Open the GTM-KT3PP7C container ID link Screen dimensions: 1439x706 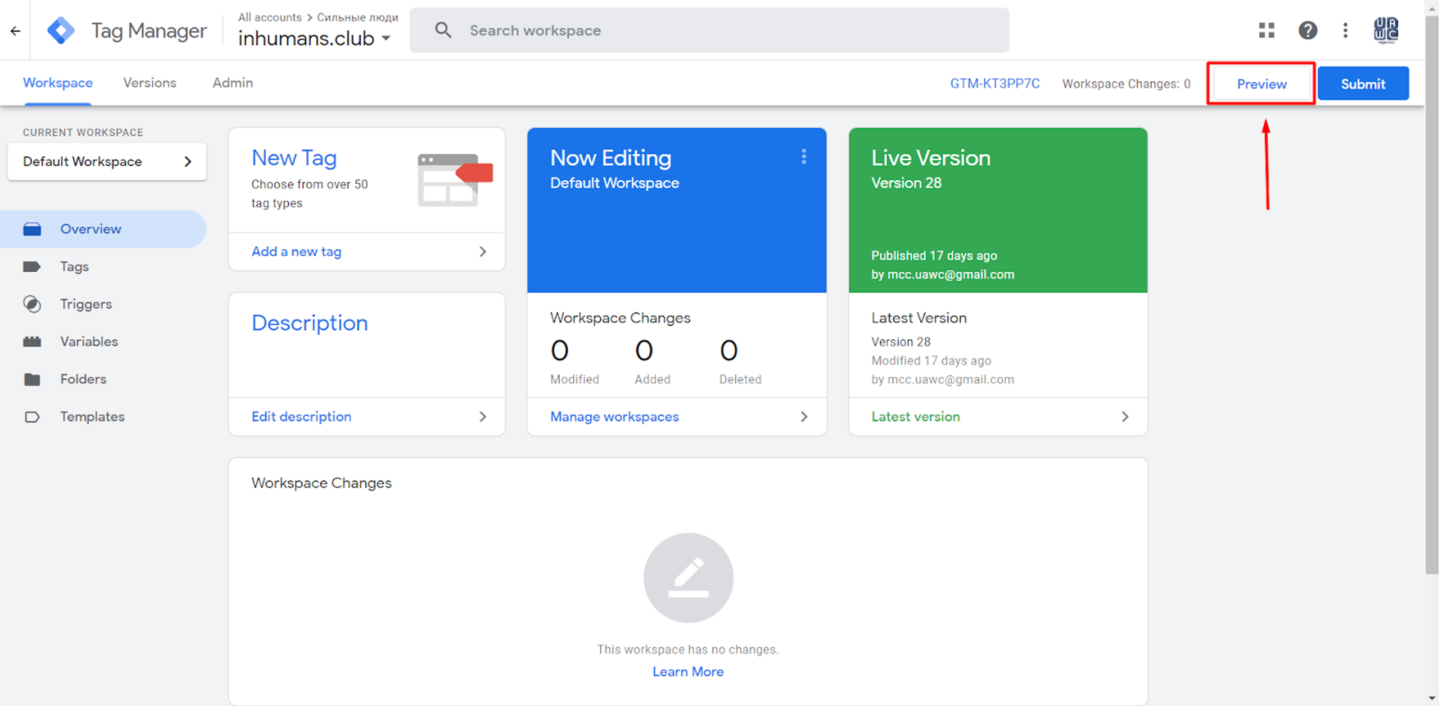(x=994, y=84)
